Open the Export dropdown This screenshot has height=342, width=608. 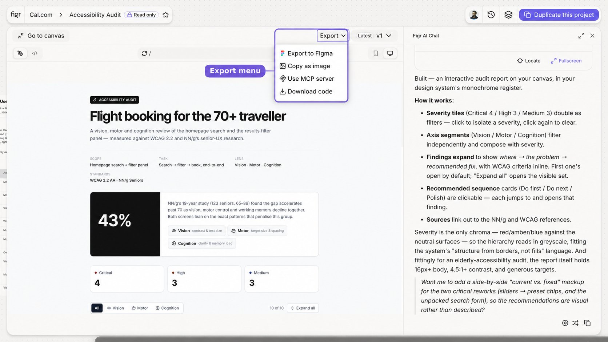(333, 36)
